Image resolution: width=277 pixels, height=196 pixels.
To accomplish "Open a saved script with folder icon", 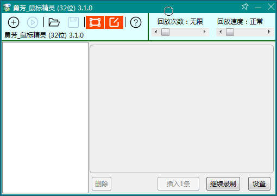I will click(x=54, y=22).
